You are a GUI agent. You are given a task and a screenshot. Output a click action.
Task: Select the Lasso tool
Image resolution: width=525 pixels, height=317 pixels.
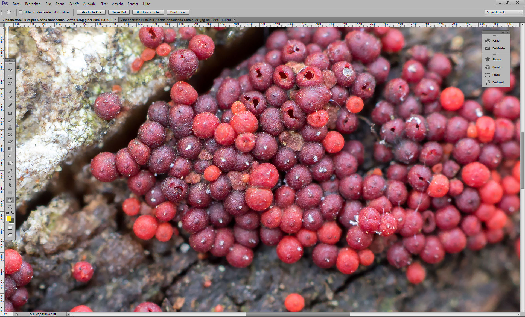pos(10,84)
